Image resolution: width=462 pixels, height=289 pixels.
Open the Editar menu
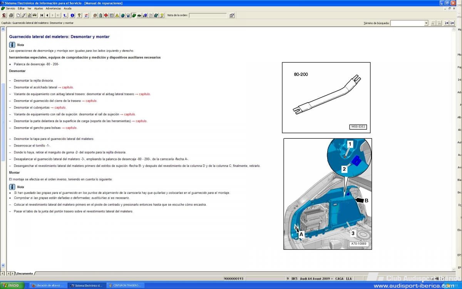coord(21,8)
